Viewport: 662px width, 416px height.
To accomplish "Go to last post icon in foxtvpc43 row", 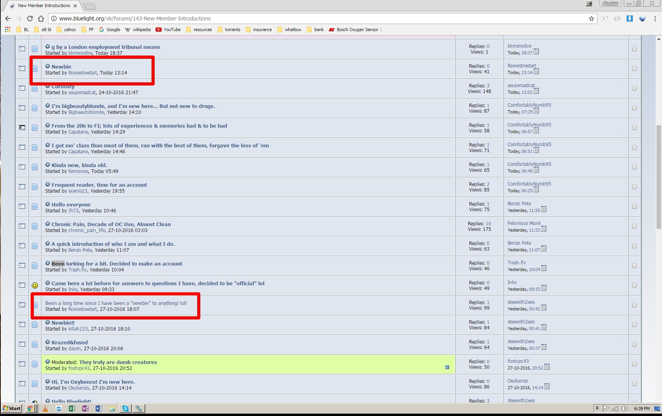I will point(547,367).
